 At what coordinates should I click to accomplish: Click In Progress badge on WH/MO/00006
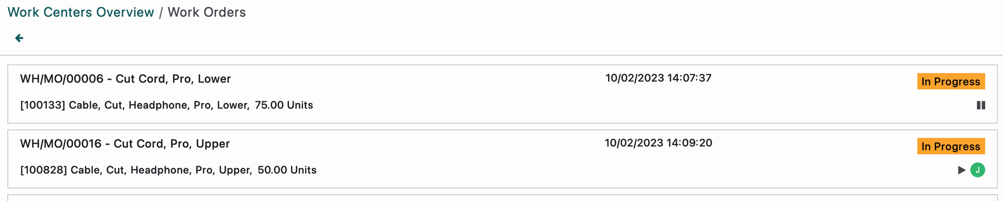(x=951, y=81)
